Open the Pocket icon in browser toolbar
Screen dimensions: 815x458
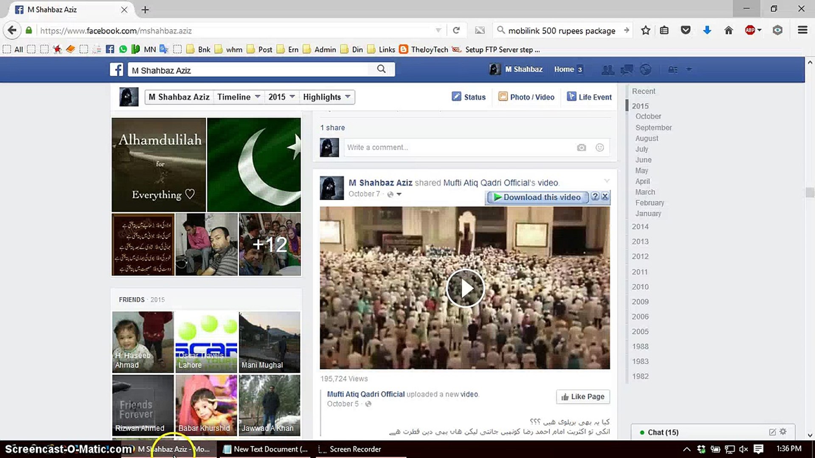coord(686,30)
